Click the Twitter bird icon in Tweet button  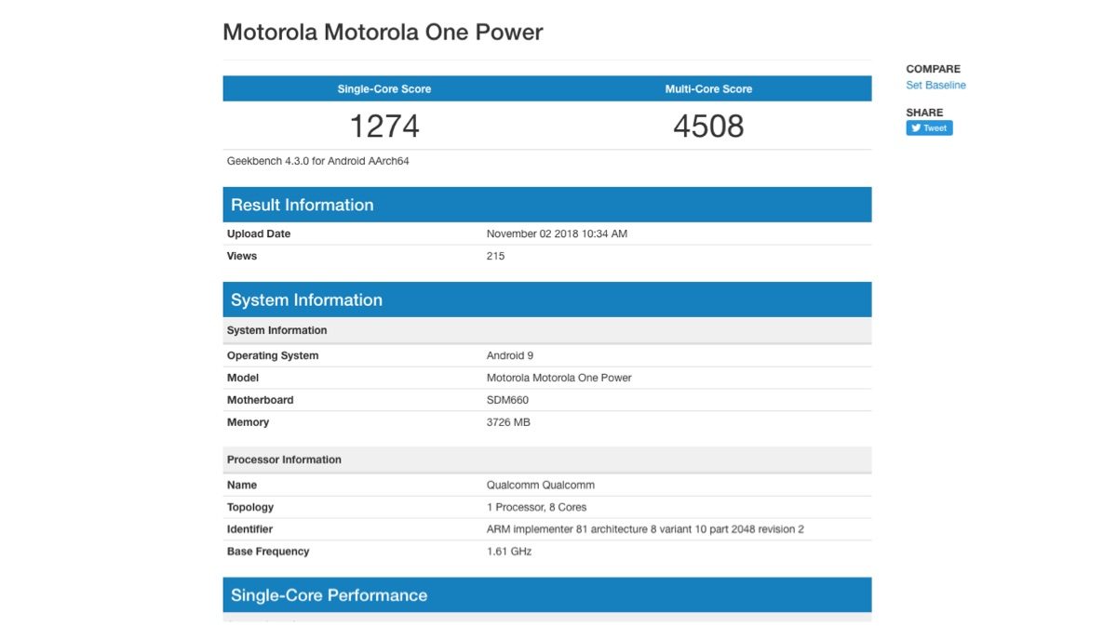coord(916,128)
